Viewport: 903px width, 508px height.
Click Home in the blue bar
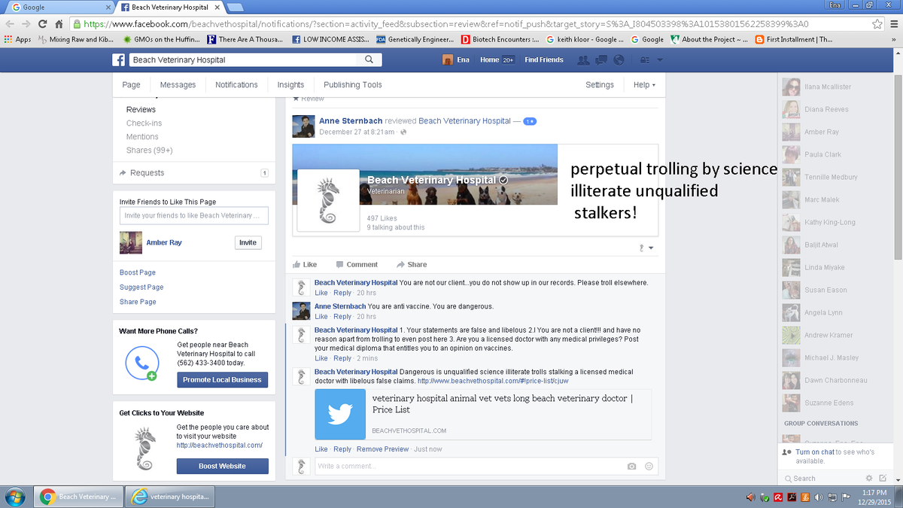pos(490,59)
